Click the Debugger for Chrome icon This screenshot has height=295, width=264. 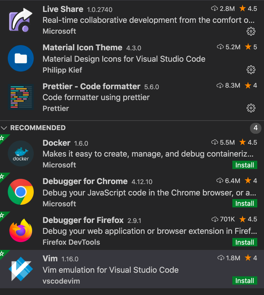(x=21, y=192)
